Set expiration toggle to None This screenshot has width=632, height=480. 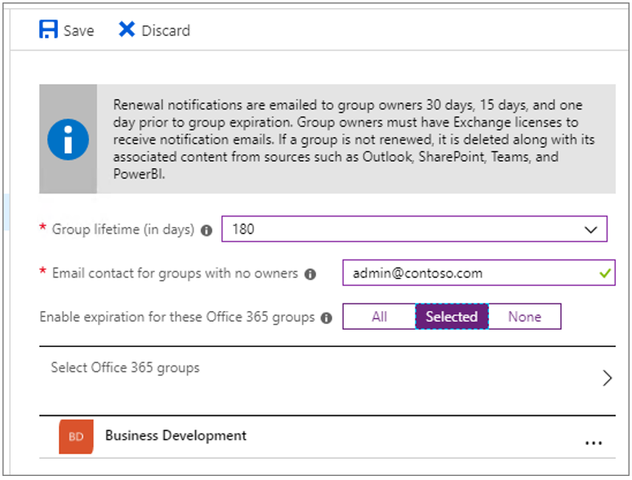[x=524, y=317]
